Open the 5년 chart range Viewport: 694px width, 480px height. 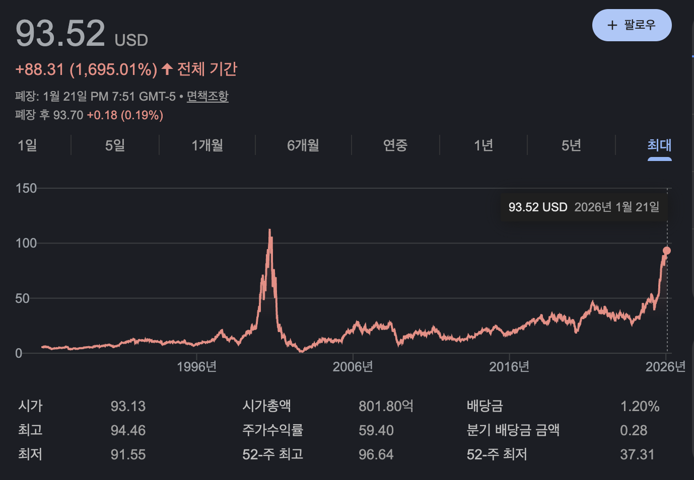click(571, 145)
